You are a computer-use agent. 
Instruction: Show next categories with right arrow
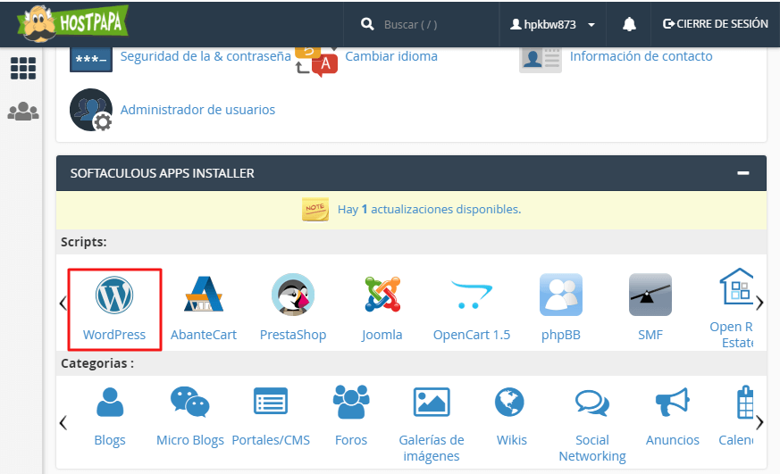[x=759, y=423]
